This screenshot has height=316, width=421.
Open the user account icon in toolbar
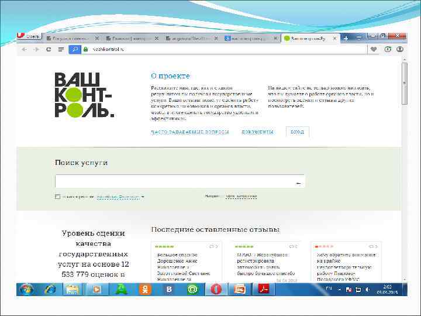[x=400, y=49]
